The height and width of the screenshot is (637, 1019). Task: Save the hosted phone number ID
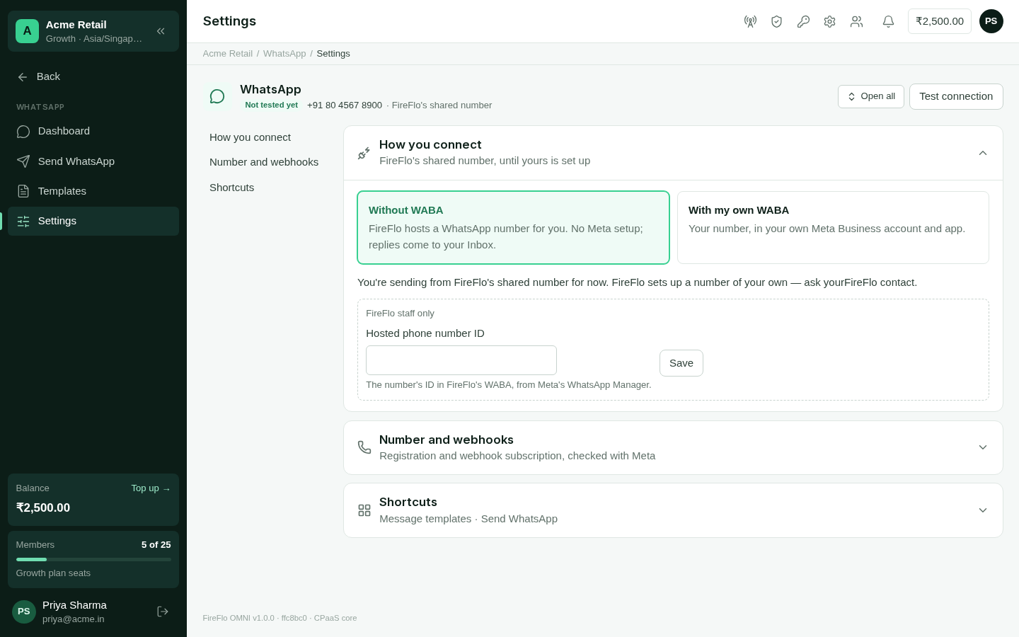(681, 363)
